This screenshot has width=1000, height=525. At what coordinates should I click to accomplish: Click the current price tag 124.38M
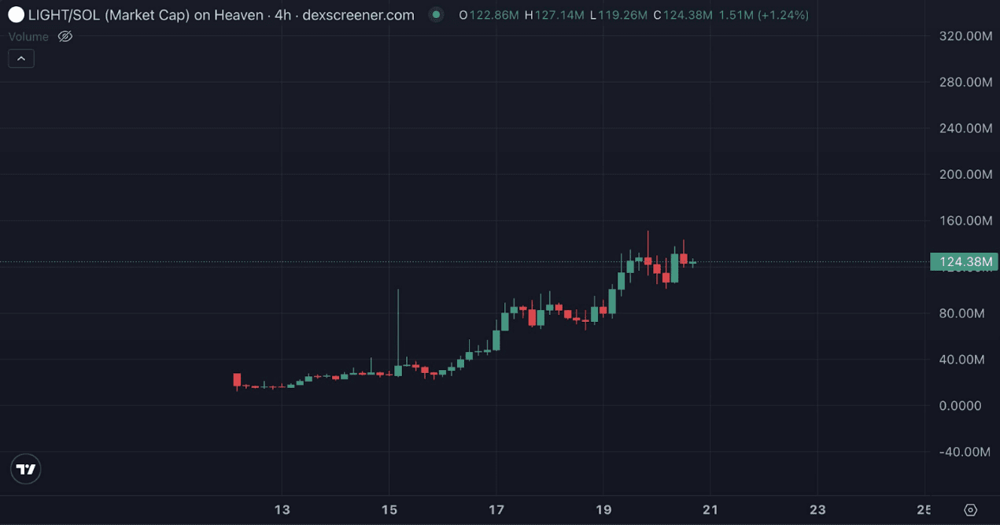(x=964, y=261)
